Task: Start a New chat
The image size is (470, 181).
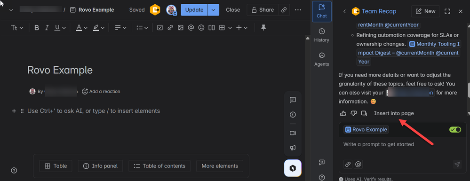Action: 426,11
